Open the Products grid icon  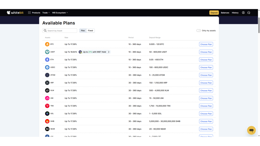pos(30,13)
